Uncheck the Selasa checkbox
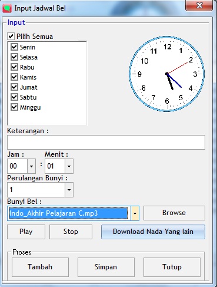The height and width of the screenshot is (287, 217). point(14,57)
